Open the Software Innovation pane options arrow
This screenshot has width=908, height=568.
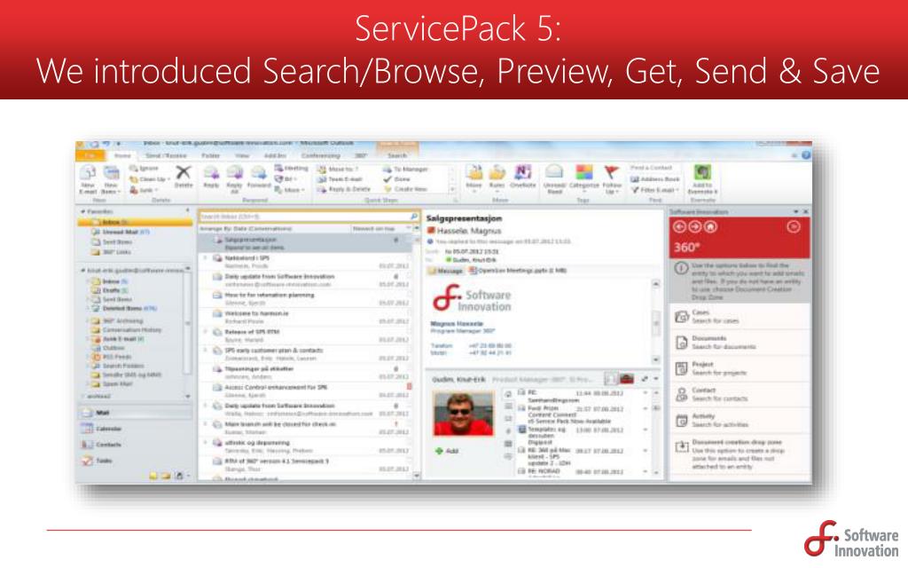795,212
